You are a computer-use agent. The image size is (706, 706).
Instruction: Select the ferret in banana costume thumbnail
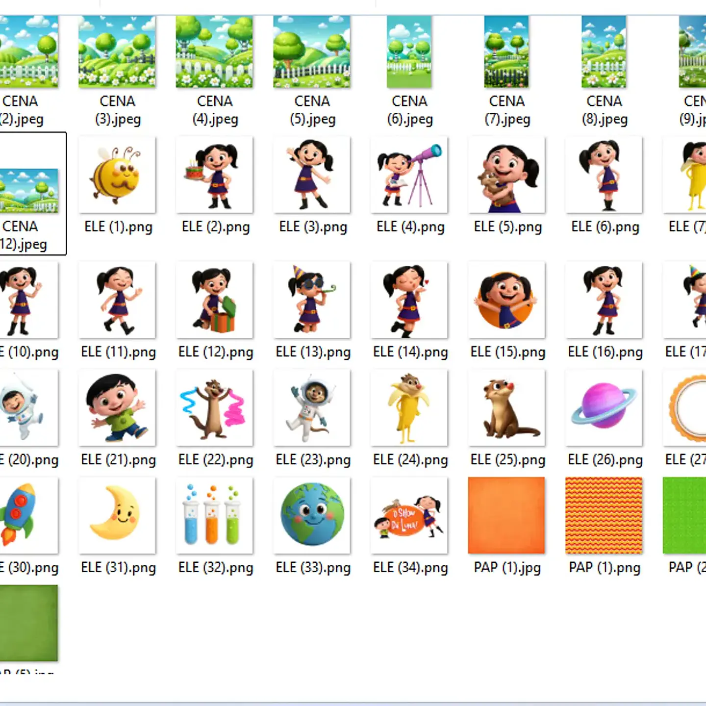coord(409,407)
